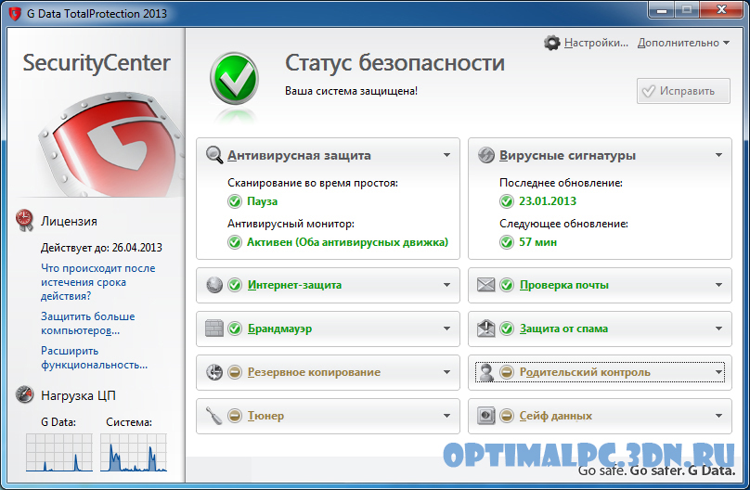The image size is (750, 490).
Task: Click Активен (Оба антивирусных движка) status text
Action: coord(347,242)
